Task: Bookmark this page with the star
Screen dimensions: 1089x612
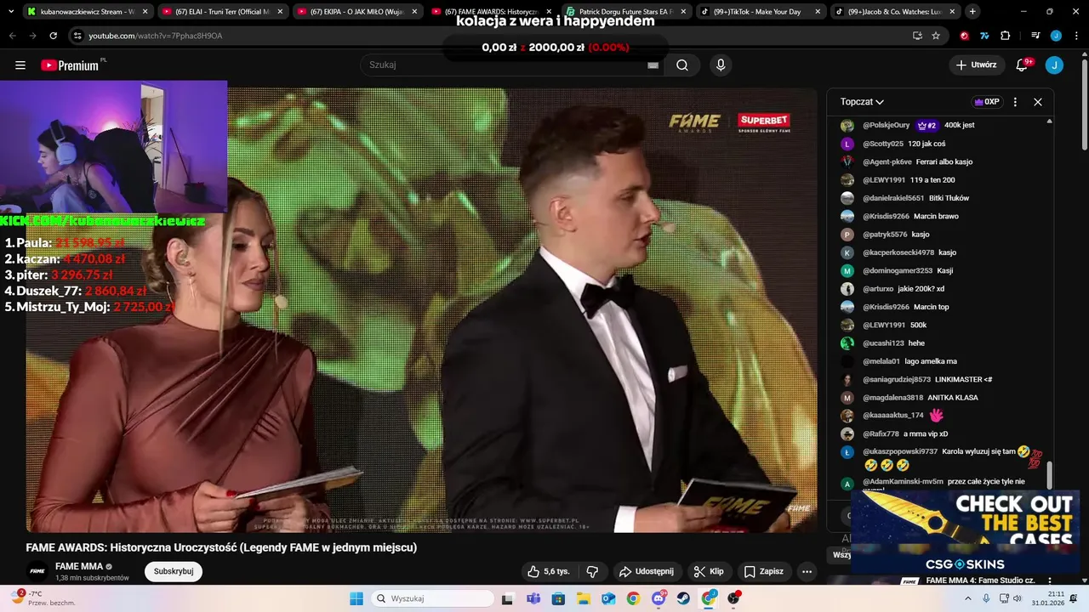Action: 936,36
